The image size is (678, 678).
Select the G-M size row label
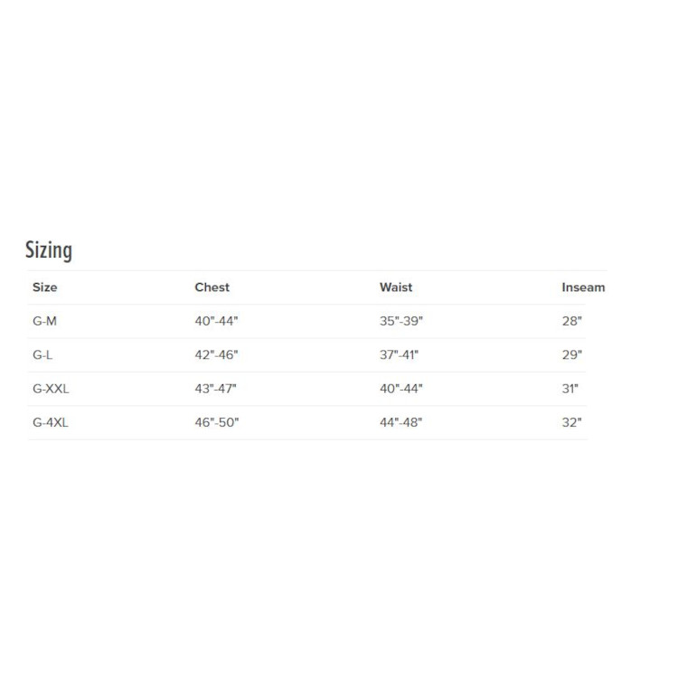(x=44, y=321)
